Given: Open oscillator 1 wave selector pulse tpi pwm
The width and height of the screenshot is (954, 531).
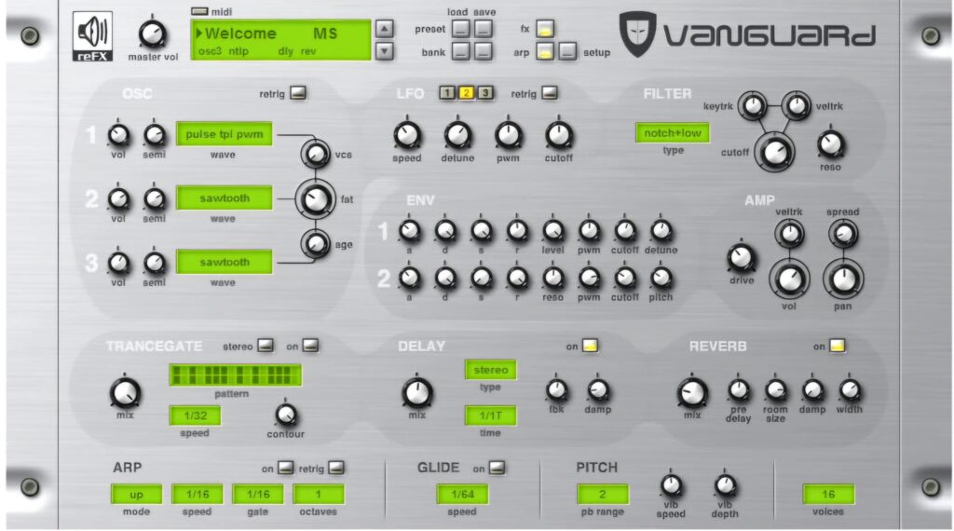Looking at the screenshot, I should point(224,134).
